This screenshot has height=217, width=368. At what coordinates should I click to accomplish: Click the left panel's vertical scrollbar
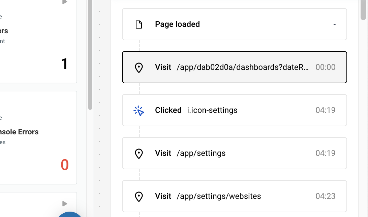[x=90, y=54]
